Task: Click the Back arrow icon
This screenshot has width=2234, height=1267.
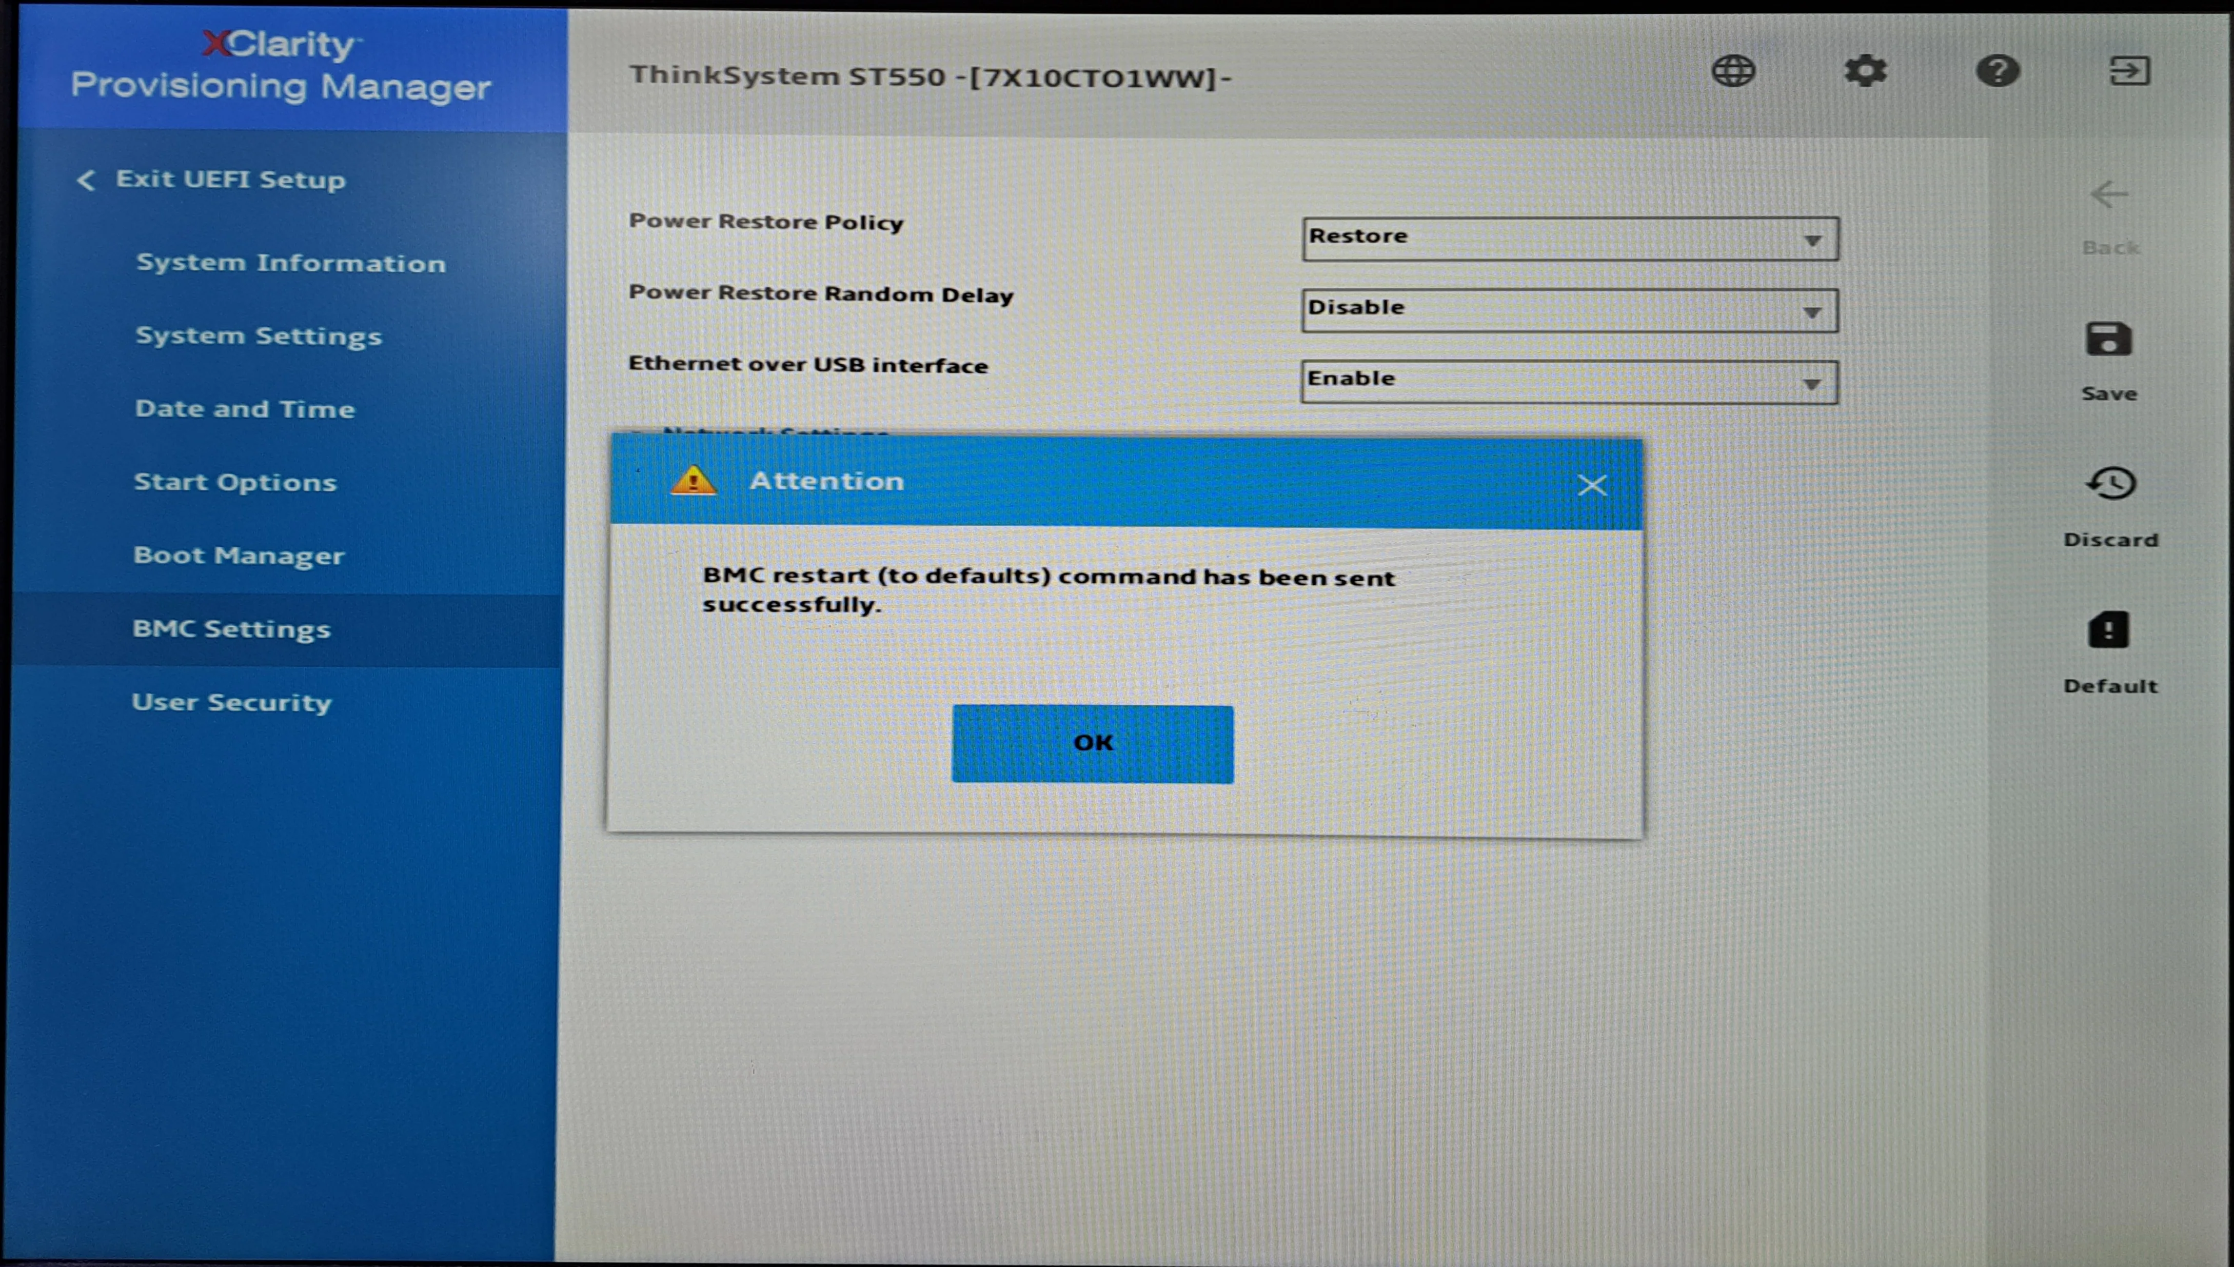Action: coord(2109,194)
